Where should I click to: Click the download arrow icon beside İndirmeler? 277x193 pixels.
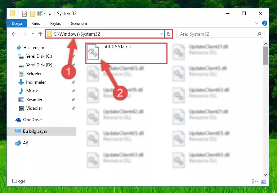21,82
